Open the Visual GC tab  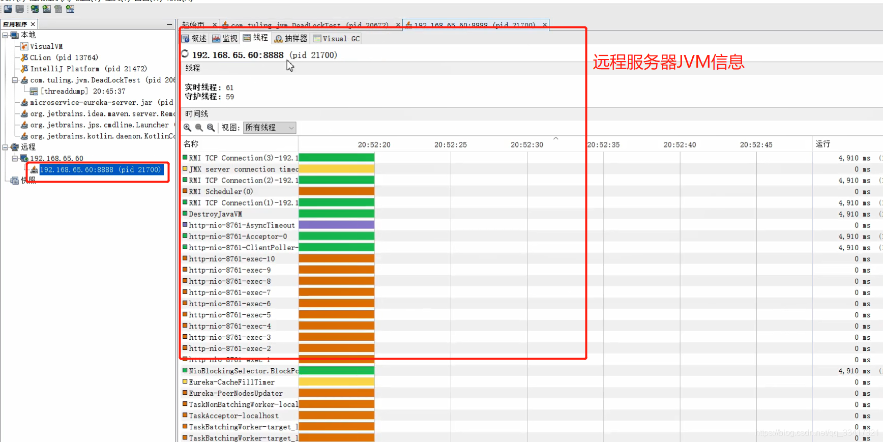336,39
